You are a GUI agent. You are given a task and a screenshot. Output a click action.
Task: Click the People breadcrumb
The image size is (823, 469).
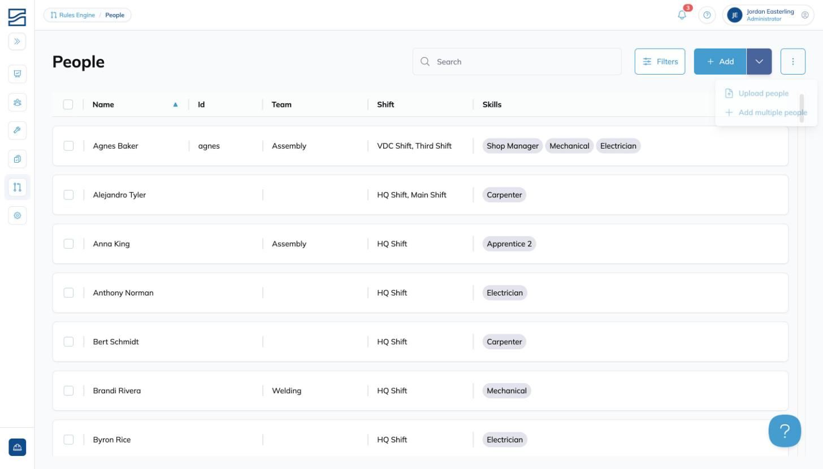[x=115, y=15]
